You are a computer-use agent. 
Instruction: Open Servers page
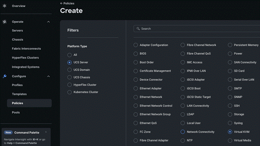(17, 31)
